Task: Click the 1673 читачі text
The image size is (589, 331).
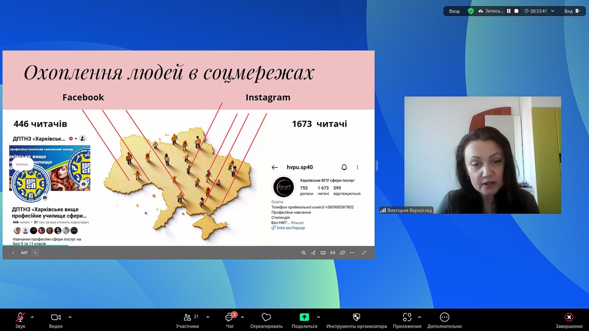Action: (x=320, y=124)
